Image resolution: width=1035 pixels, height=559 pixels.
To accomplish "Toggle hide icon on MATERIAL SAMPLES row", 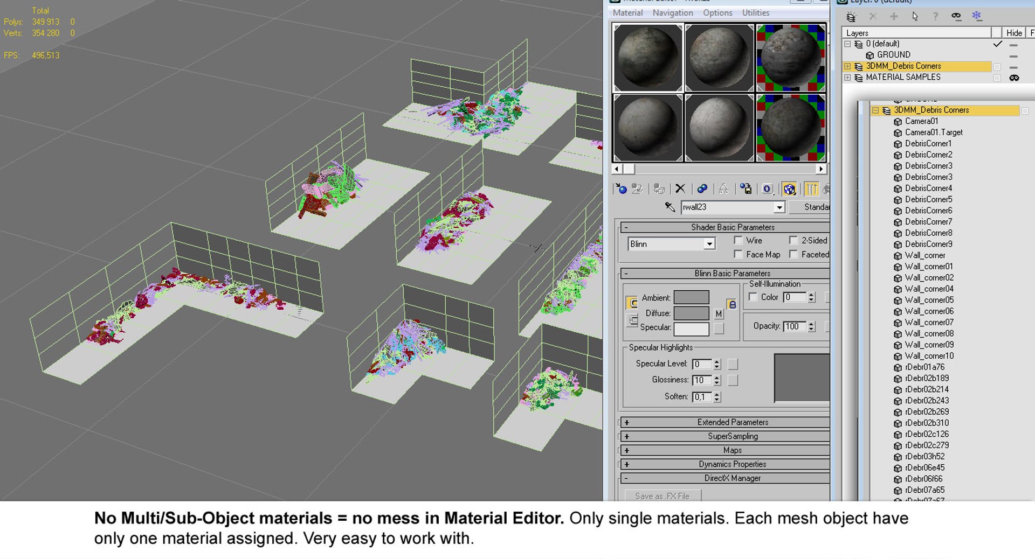I will pyautogui.click(x=1014, y=78).
